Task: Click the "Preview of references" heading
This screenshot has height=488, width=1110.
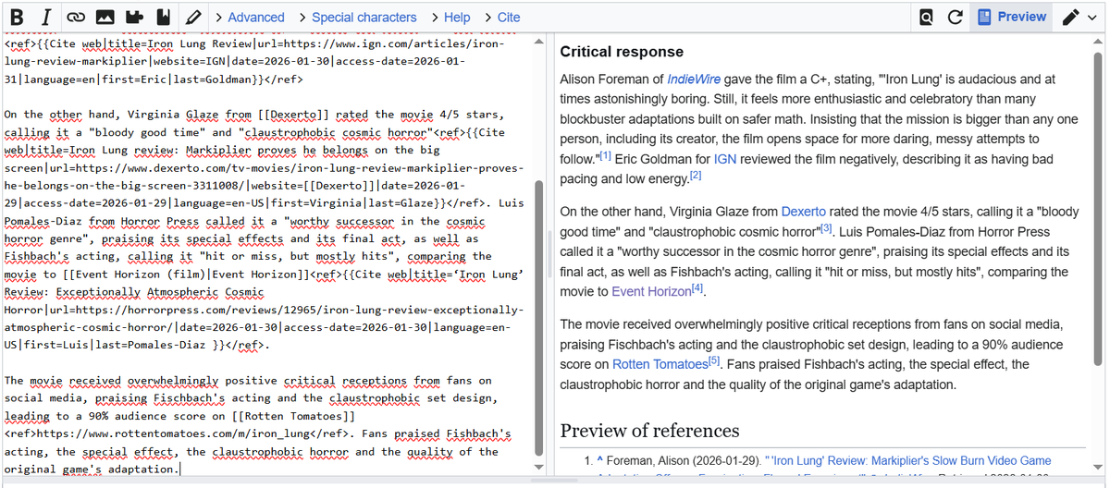Action: [x=650, y=431]
